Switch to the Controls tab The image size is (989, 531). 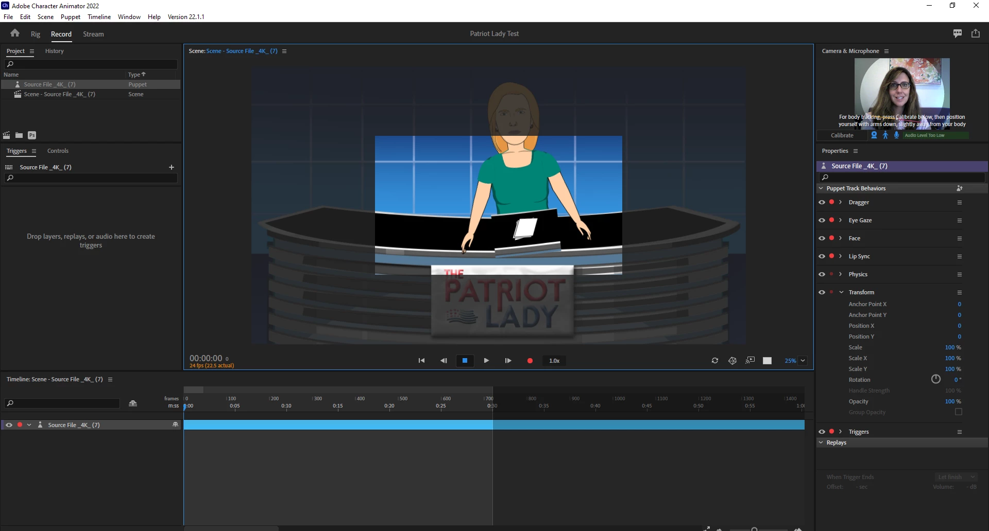tap(58, 151)
